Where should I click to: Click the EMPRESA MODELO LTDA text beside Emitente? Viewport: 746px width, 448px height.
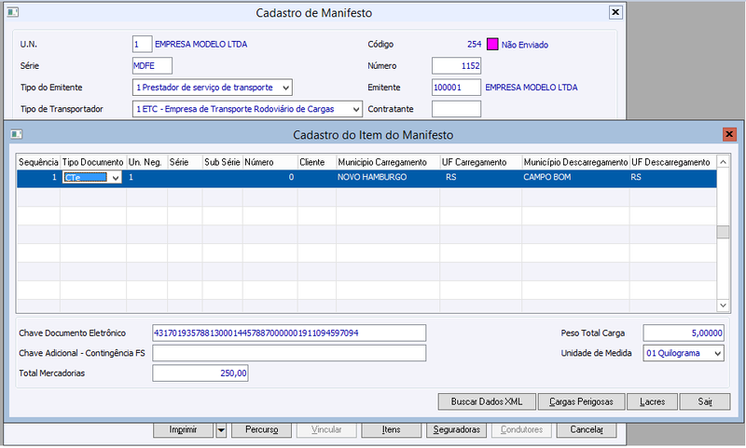(531, 88)
